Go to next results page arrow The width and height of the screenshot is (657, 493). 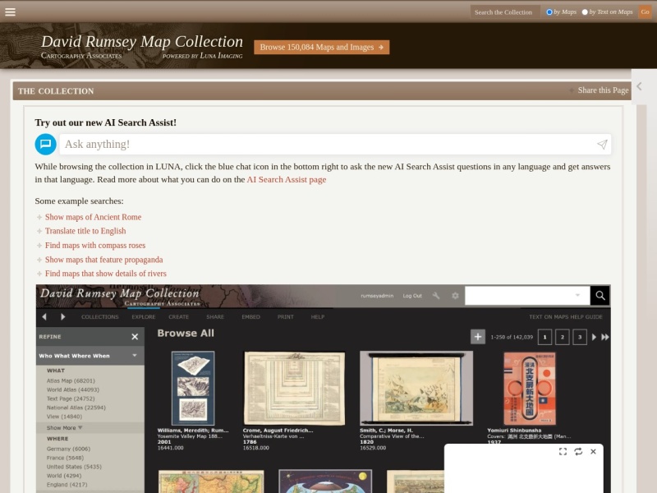point(594,337)
